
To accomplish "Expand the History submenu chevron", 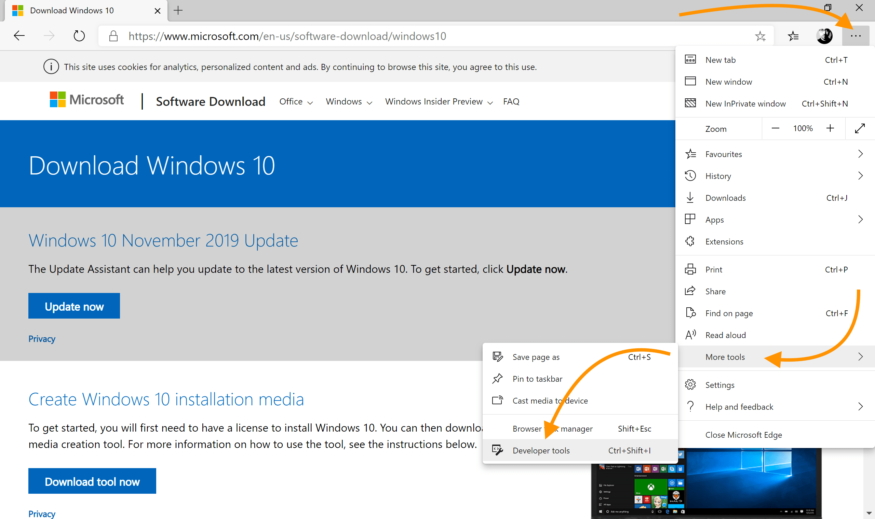I will (861, 176).
